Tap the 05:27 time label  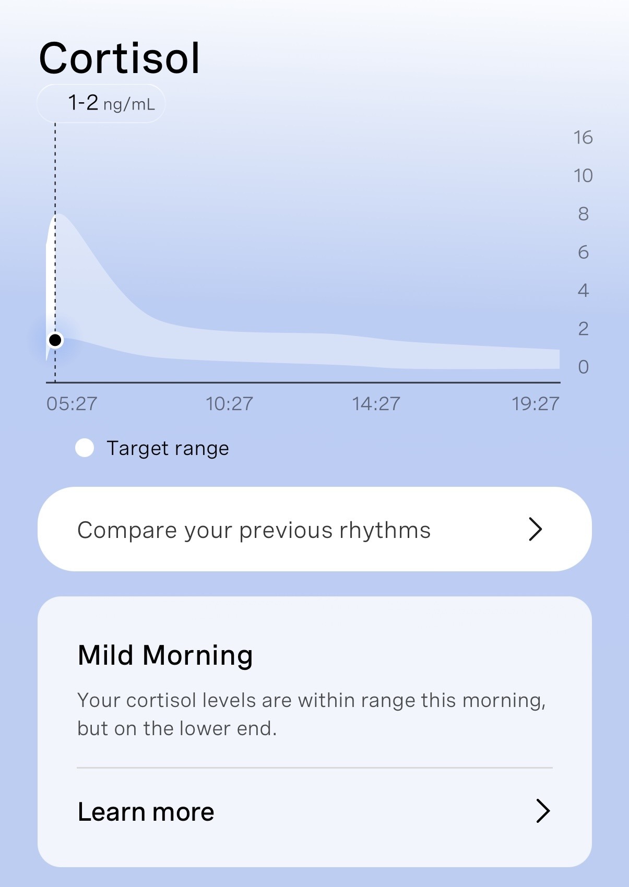coord(72,404)
